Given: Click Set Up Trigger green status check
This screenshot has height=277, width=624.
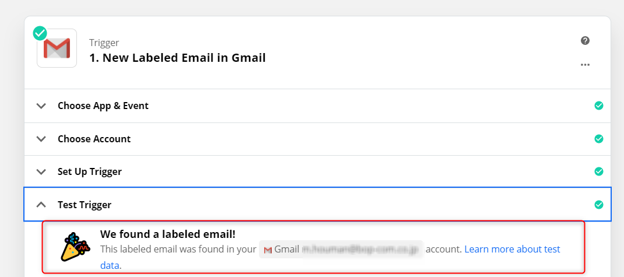Looking at the screenshot, I should click(x=598, y=171).
